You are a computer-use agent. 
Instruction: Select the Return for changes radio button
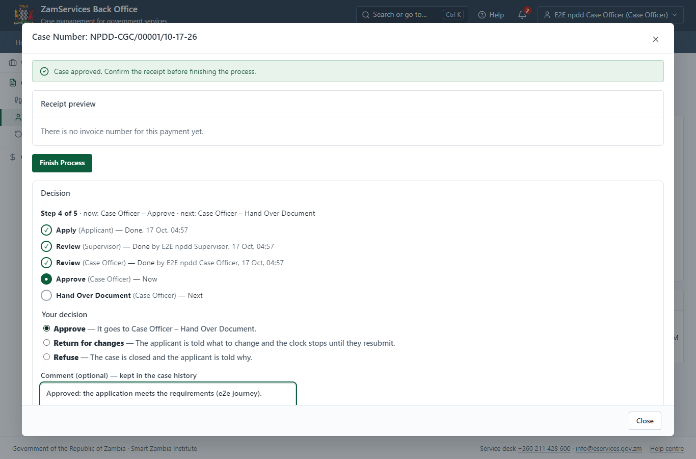[x=47, y=343]
